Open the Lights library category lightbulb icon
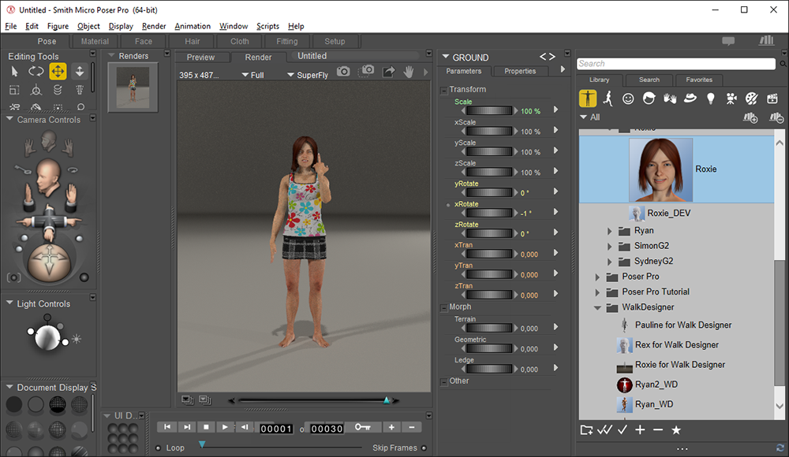 pos(710,98)
